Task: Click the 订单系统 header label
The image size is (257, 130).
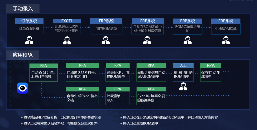Action: click(x=29, y=21)
